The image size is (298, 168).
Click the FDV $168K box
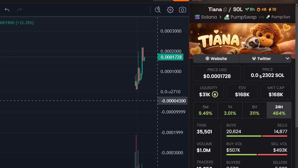click(242, 92)
